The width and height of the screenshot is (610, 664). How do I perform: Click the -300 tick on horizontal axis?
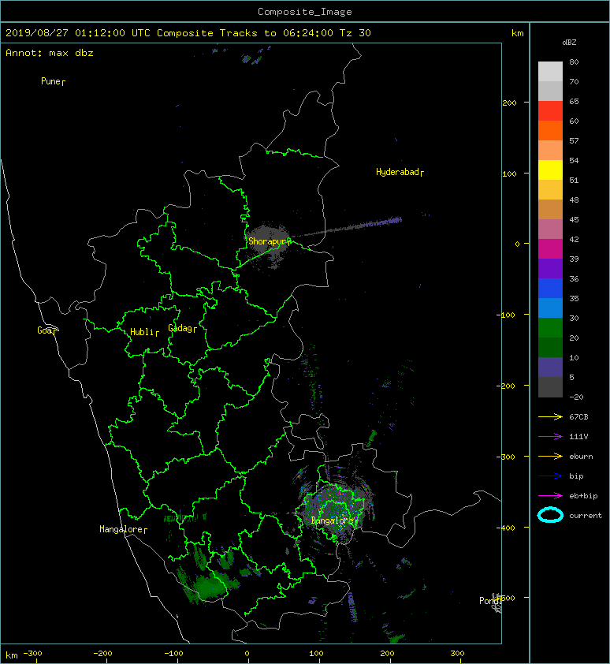[x=32, y=654]
